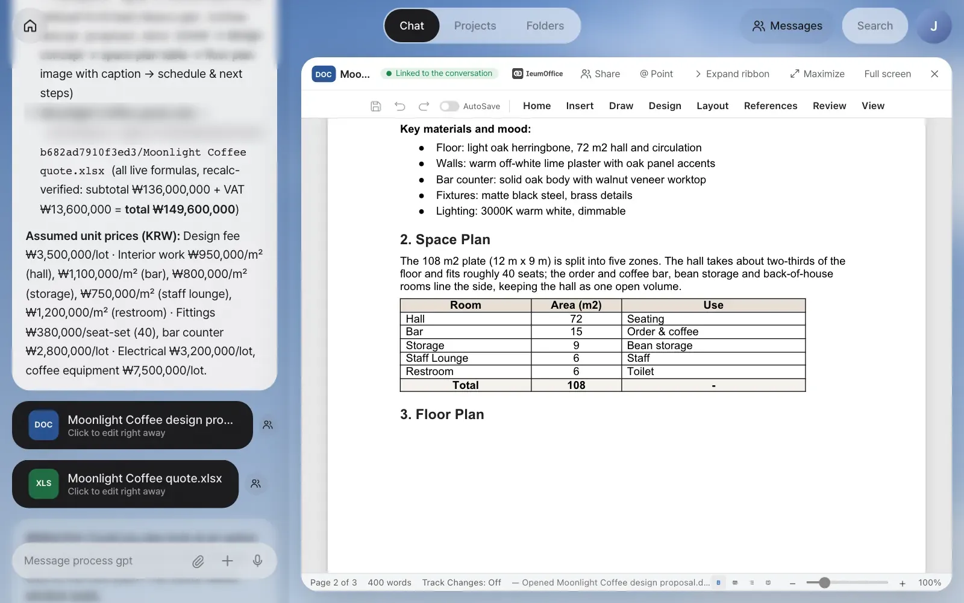Click the plus icon in message box
Image resolution: width=964 pixels, height=603 pixels.
pyautogui.click(x=227, y=561)
